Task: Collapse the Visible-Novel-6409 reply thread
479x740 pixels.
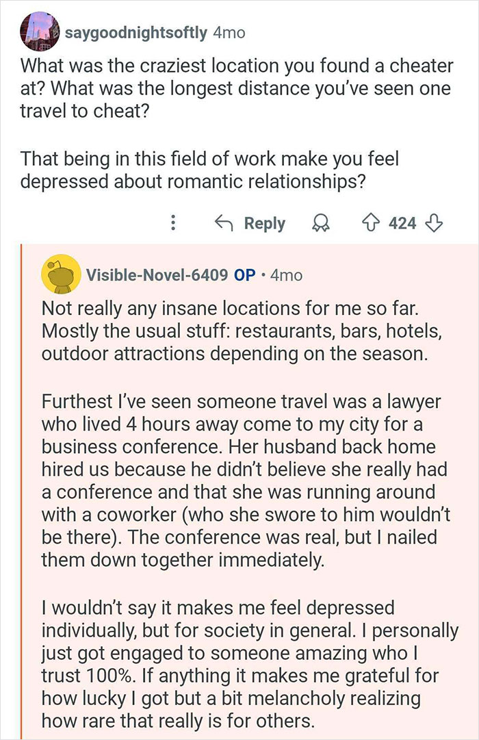Action: (25, 479)
